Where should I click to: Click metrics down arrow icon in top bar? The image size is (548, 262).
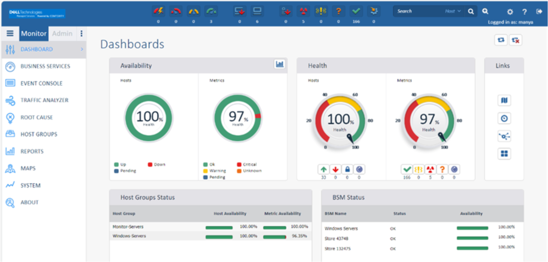286,11
